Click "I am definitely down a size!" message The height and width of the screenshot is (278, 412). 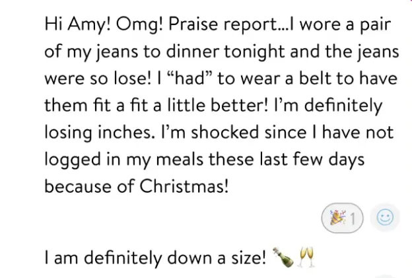[x=155, y=256]
